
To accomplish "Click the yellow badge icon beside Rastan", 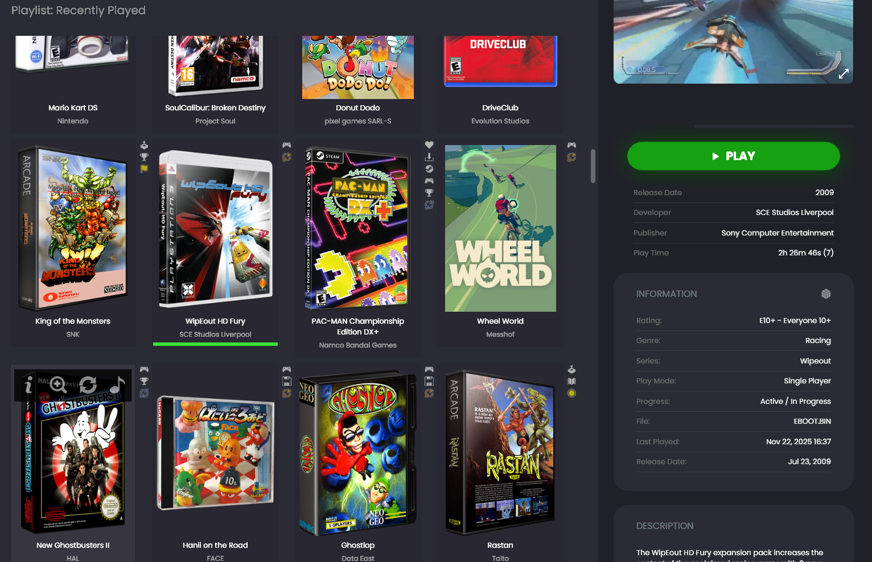I will (571, 393).
